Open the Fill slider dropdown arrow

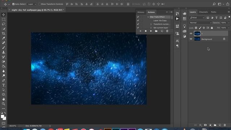point(228,28)
